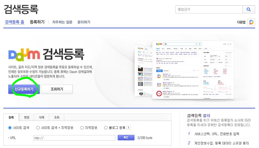
Task: Click the Daum logo in the banner
Action: click(24, 54)
